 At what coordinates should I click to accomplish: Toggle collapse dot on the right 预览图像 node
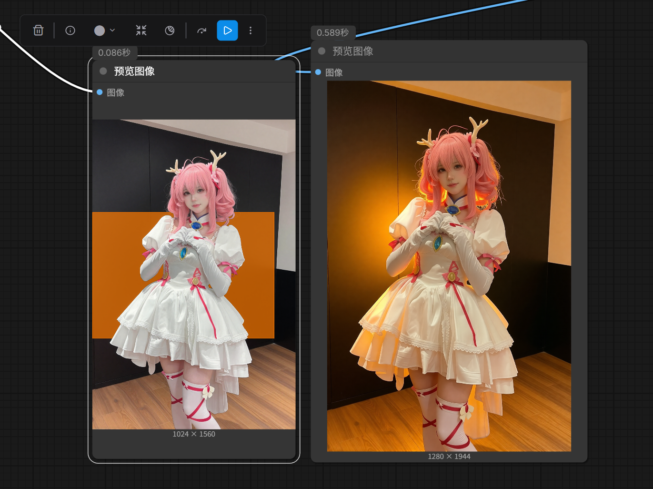point(321,51)
